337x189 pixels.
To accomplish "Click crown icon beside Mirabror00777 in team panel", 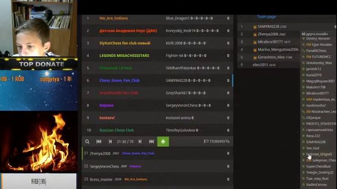I will point(255,42).
